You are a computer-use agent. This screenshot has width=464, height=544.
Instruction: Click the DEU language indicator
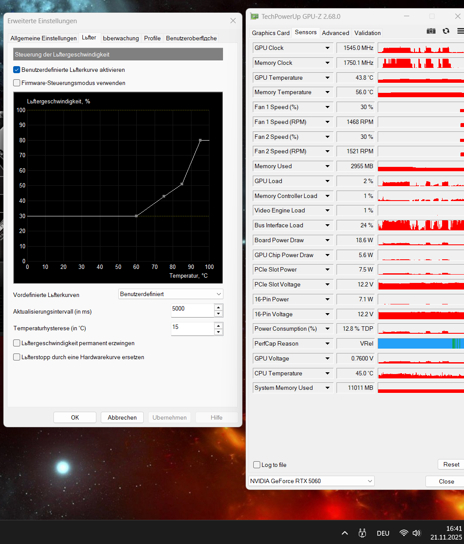click(x=383, y=533)
